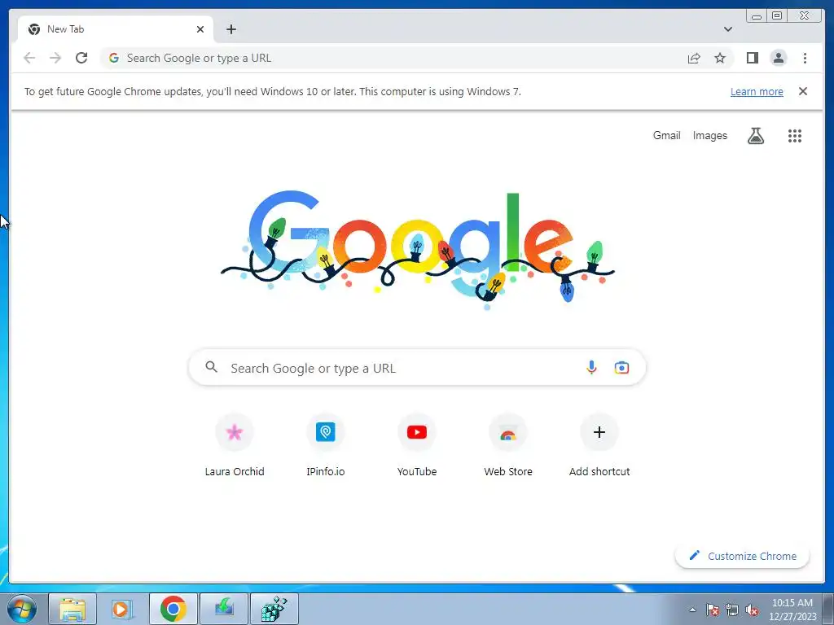Screen dimensions: 834x625
Task: Click the Chrome taskbar icon
Action: (173, 609)
